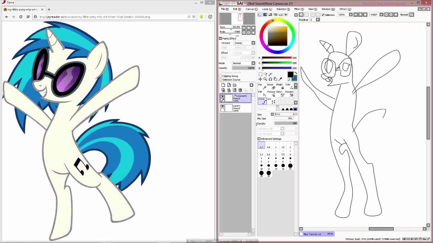Open the layer blending Mode dropdown
This screenshot has height=243, width=433.
tap(253, 63)
